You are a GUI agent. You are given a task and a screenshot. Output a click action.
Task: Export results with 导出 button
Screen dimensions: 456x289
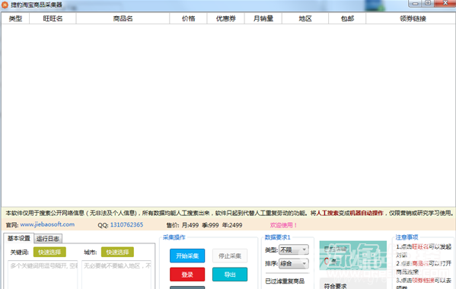coord(230,275)
